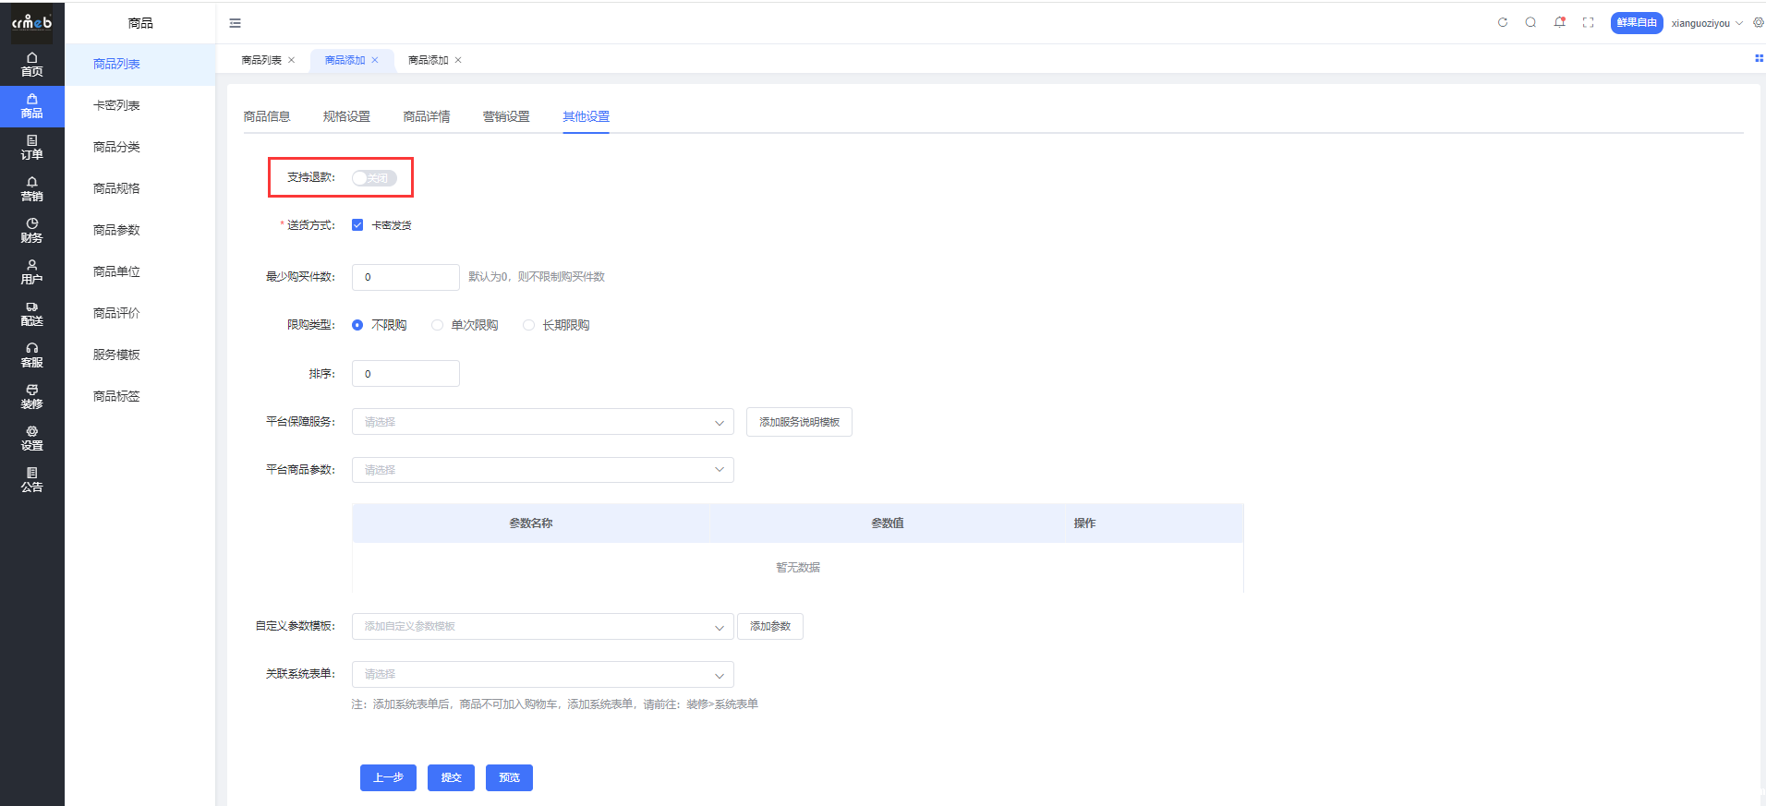Select the 单次限购 radio option
Viewport: 1766px width, 806px height.
point(438,325)
